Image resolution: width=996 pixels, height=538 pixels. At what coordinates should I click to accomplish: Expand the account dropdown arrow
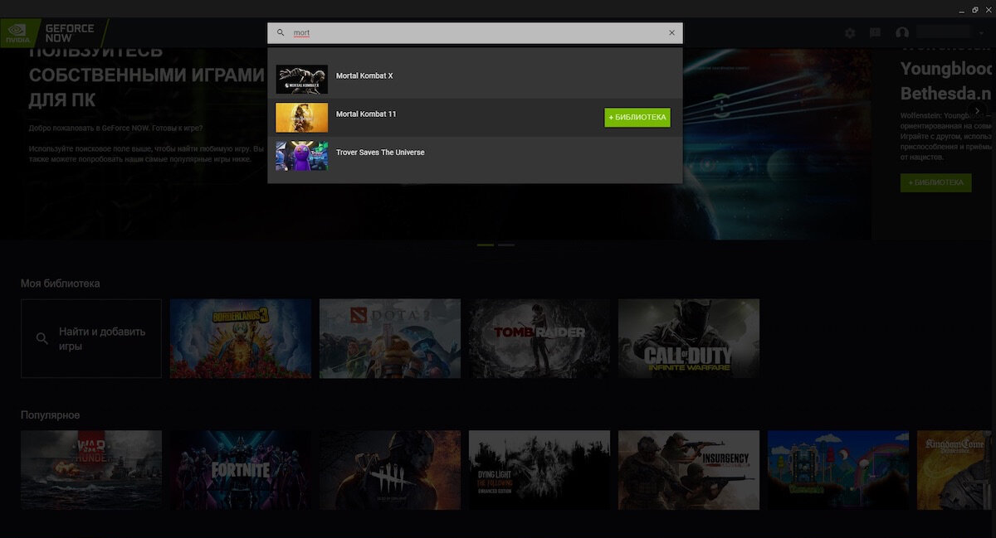[981, 33]
